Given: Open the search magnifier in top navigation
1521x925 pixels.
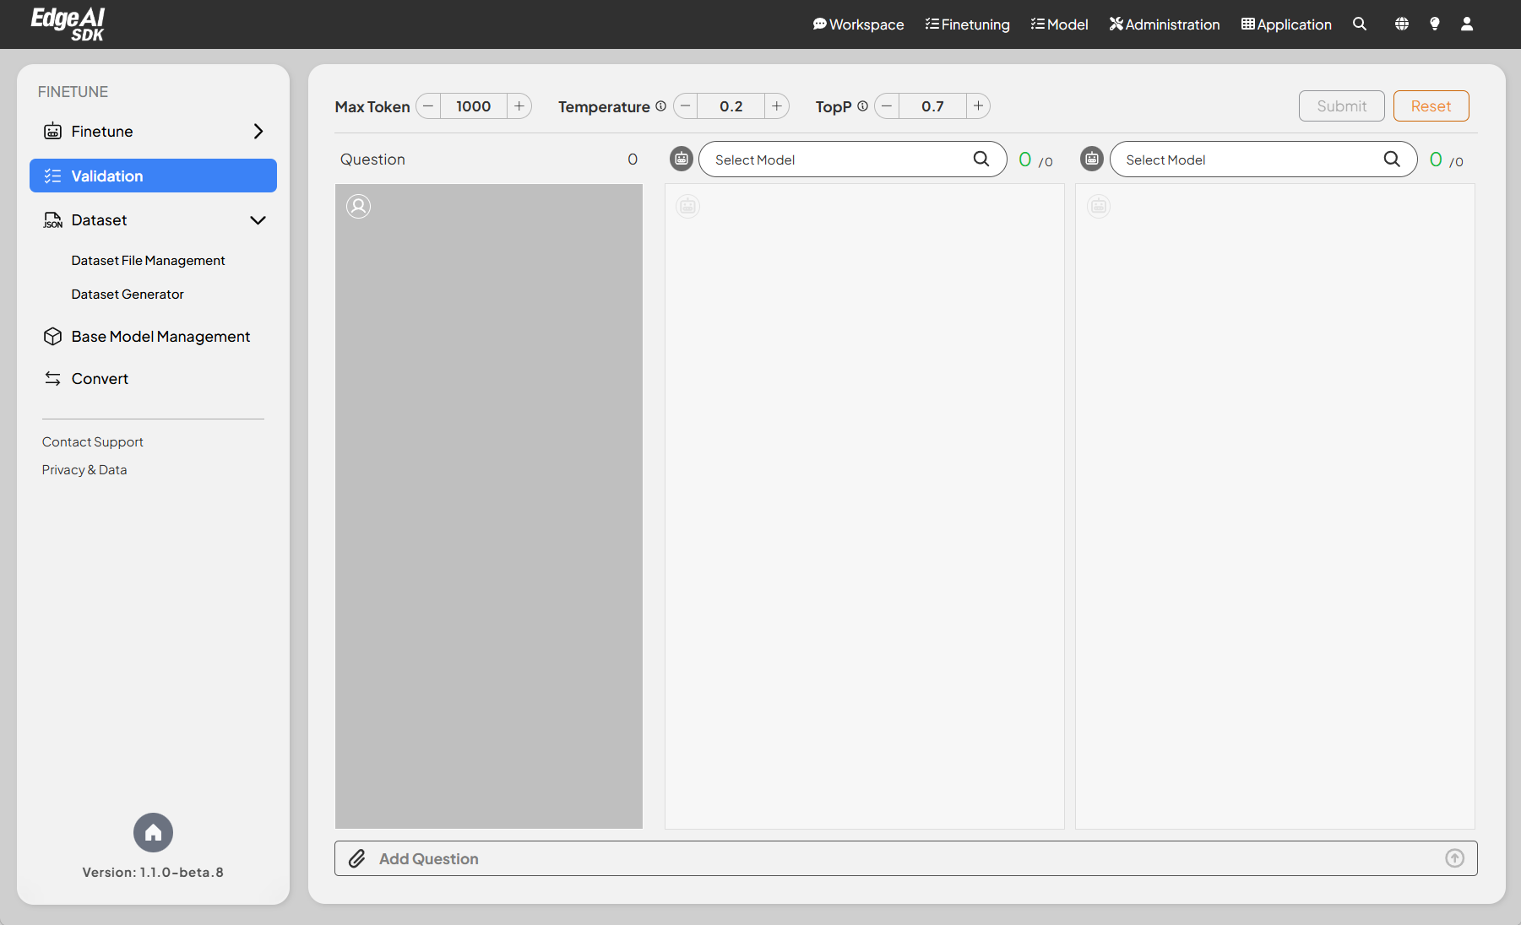Looking at the screenshot, I should 1359,24.
